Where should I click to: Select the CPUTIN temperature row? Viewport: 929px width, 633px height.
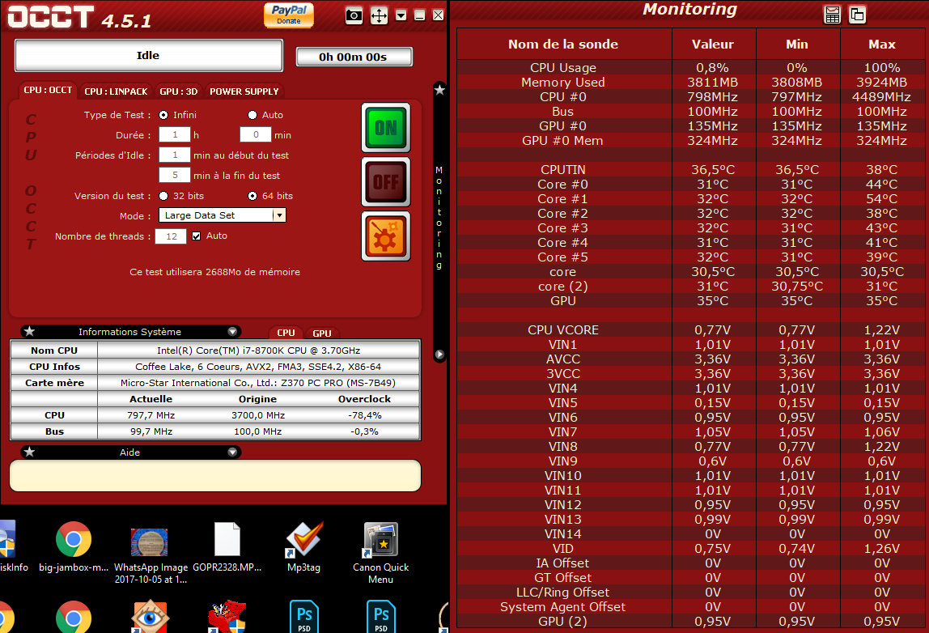tap(691, 169)
